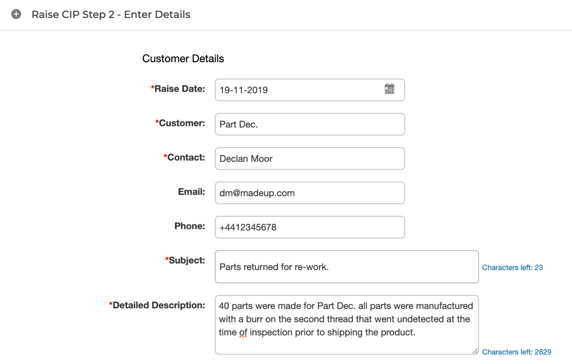
Task: Expand the Raise CIP Step 2 plus icon
Action: (16, 14)
